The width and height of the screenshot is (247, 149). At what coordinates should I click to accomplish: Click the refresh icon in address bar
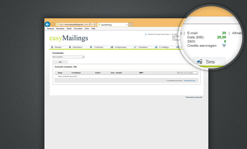click(95, 25)
